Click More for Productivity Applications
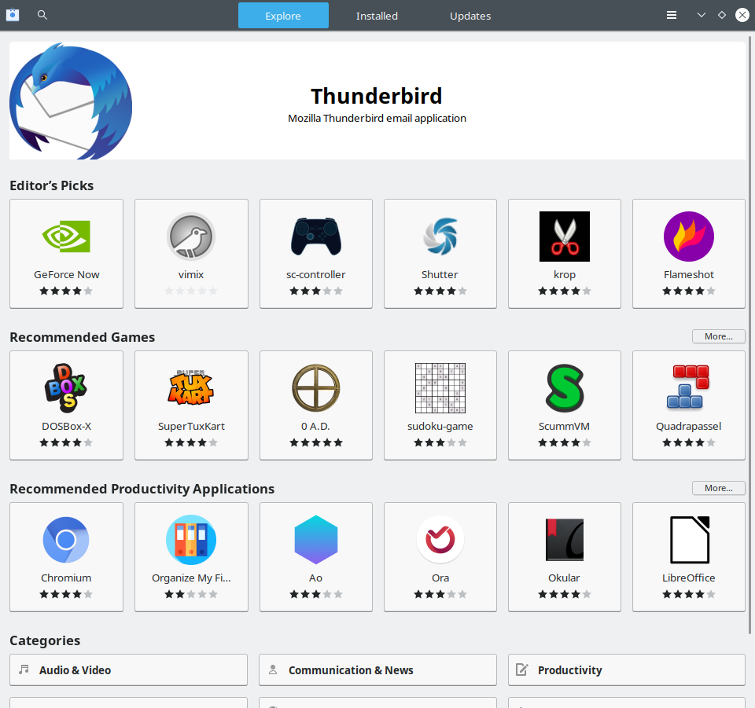 (718, 488)
